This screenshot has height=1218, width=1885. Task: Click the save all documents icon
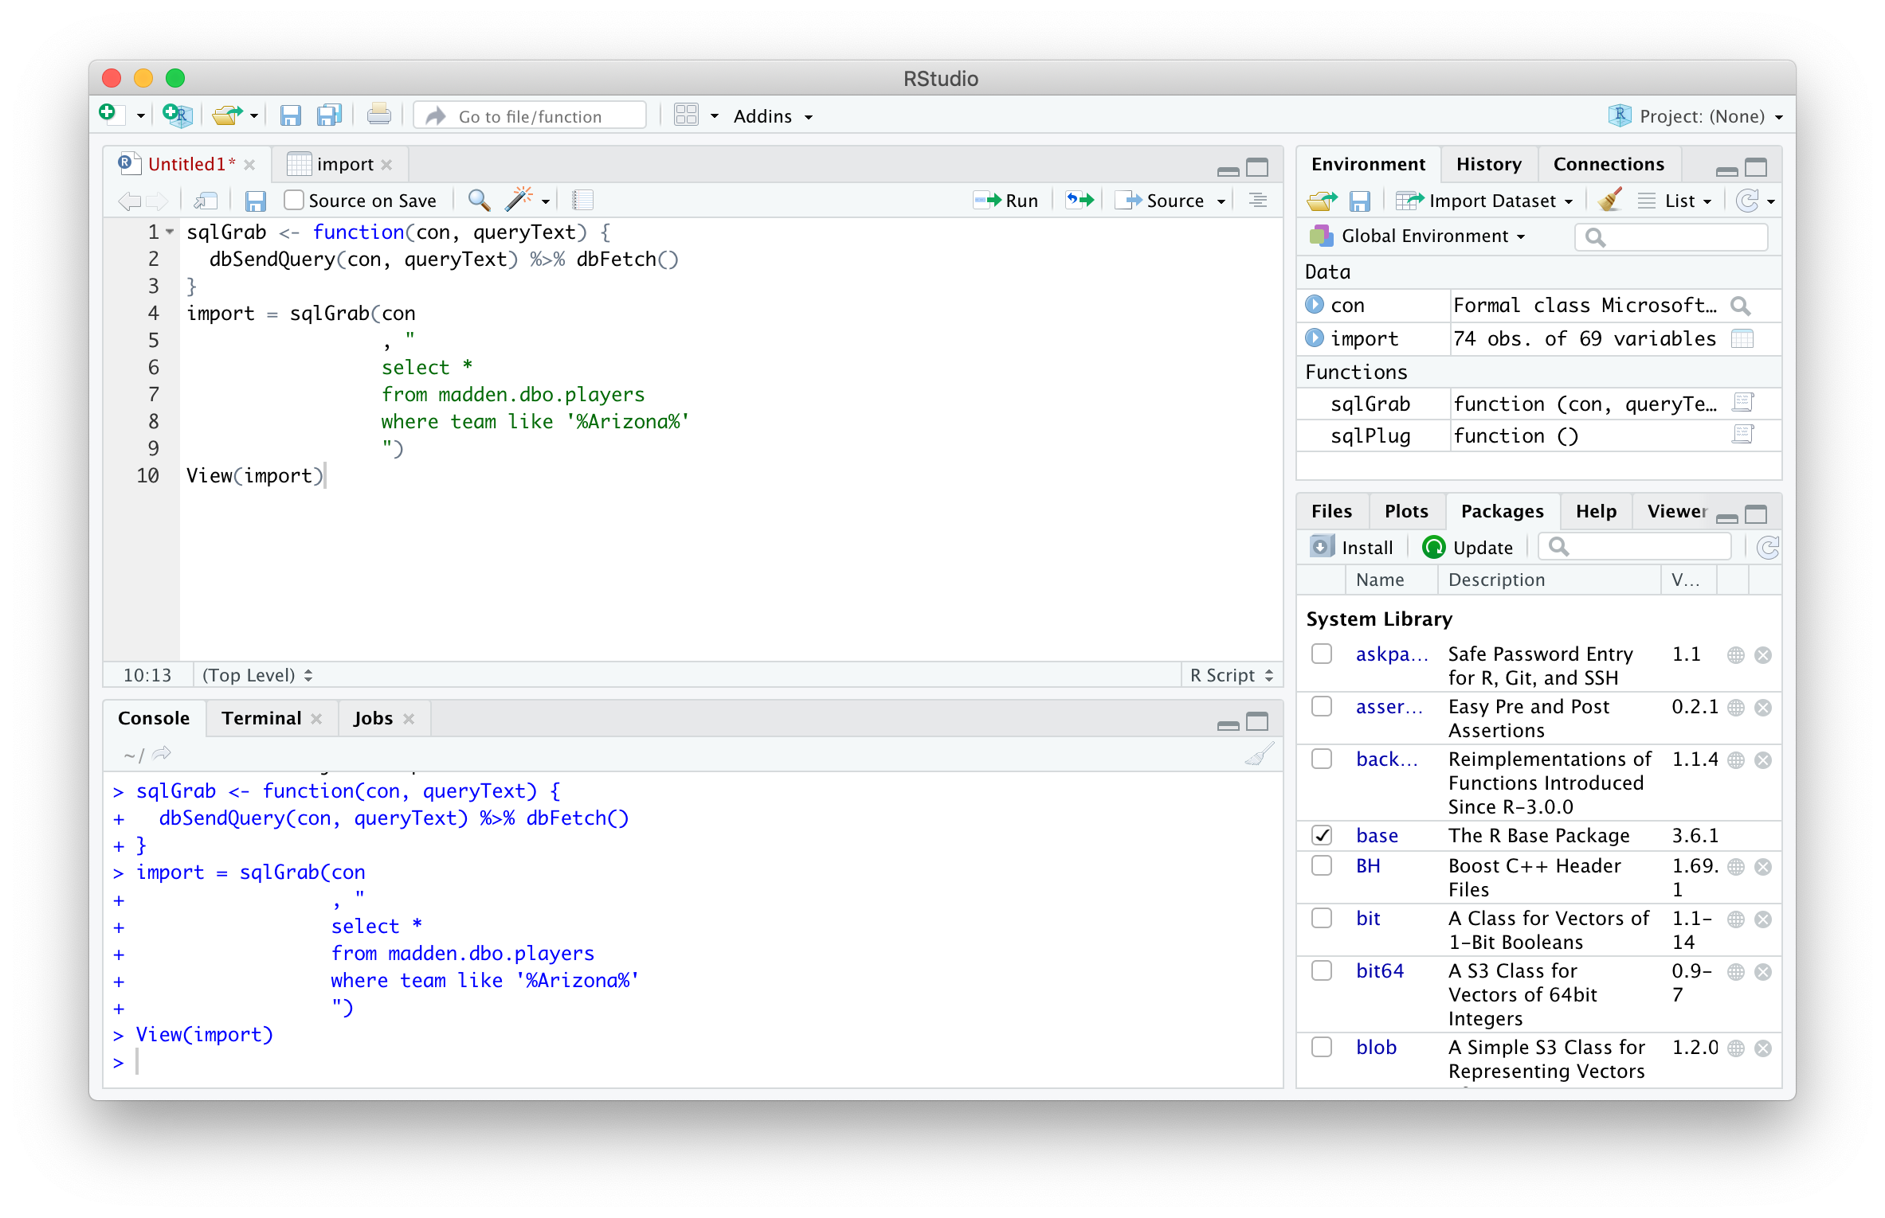tap(329, 116)
